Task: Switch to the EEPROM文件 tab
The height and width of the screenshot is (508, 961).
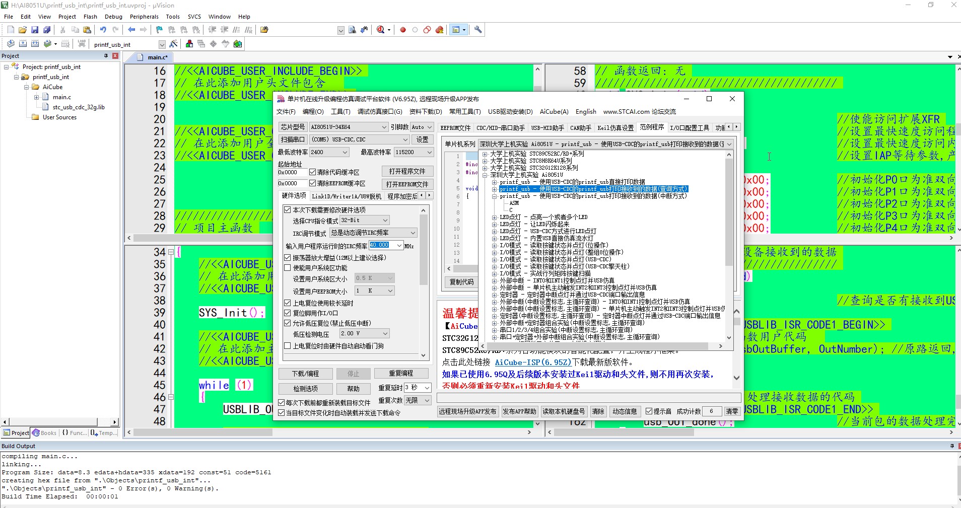Action: (455, 128)
